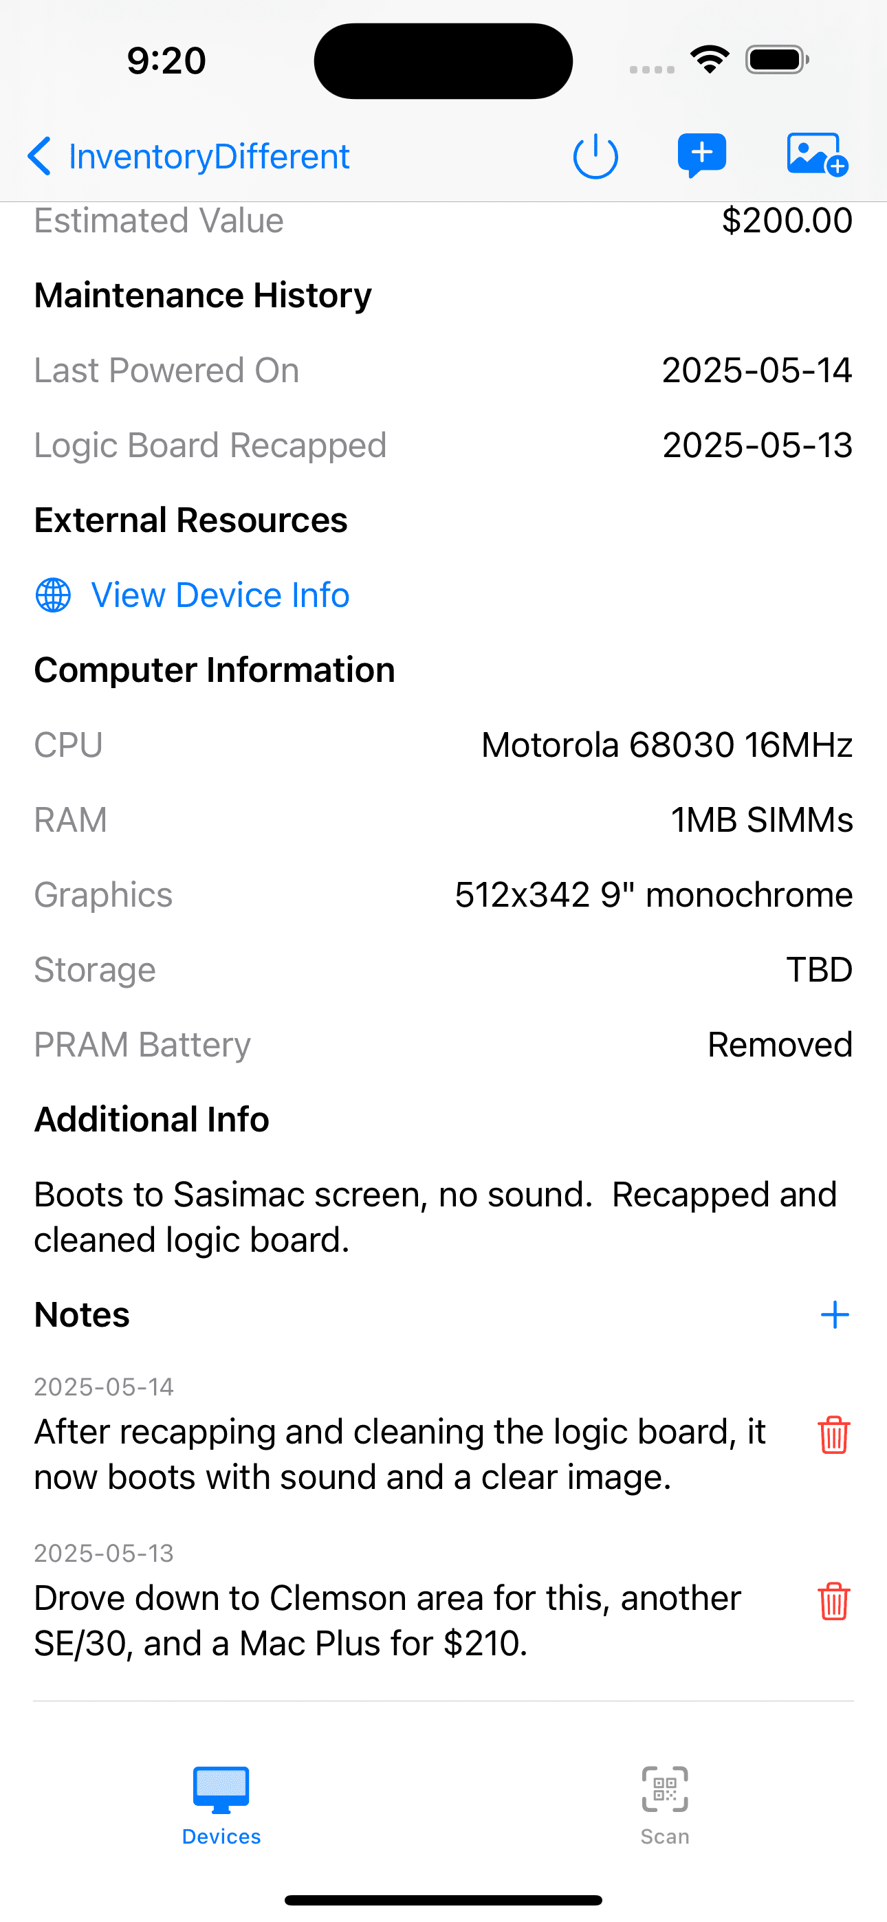Tap the battery indicator in status bar
The width and height of the screenshot is (887, 1922).
[777, 60]
